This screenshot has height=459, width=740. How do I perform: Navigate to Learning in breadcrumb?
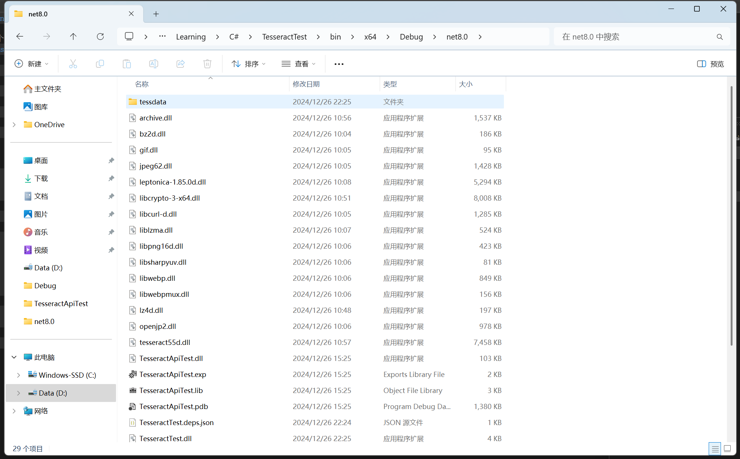click(x=191, y=37)
